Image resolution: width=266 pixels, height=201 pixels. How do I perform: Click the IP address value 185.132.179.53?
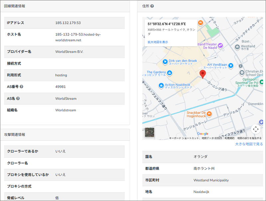(68, 23)
